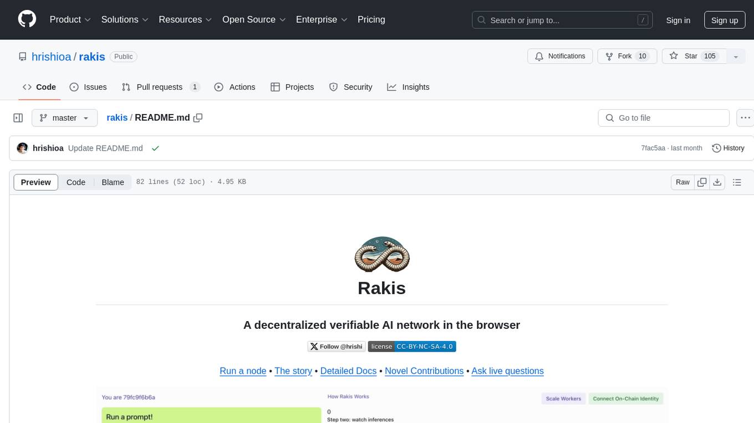Image resolution: width=754 pixels, height=423 pixels.
Task: Switch to the Projects tab
Action: point(292,87)
